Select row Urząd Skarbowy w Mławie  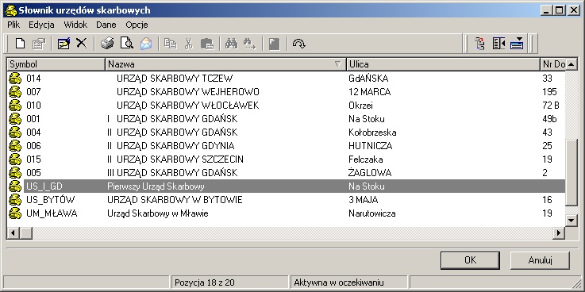[287, 213]
